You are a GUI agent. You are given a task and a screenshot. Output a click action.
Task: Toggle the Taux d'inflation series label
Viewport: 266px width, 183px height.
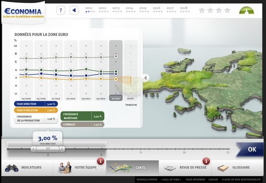[36, 110]
